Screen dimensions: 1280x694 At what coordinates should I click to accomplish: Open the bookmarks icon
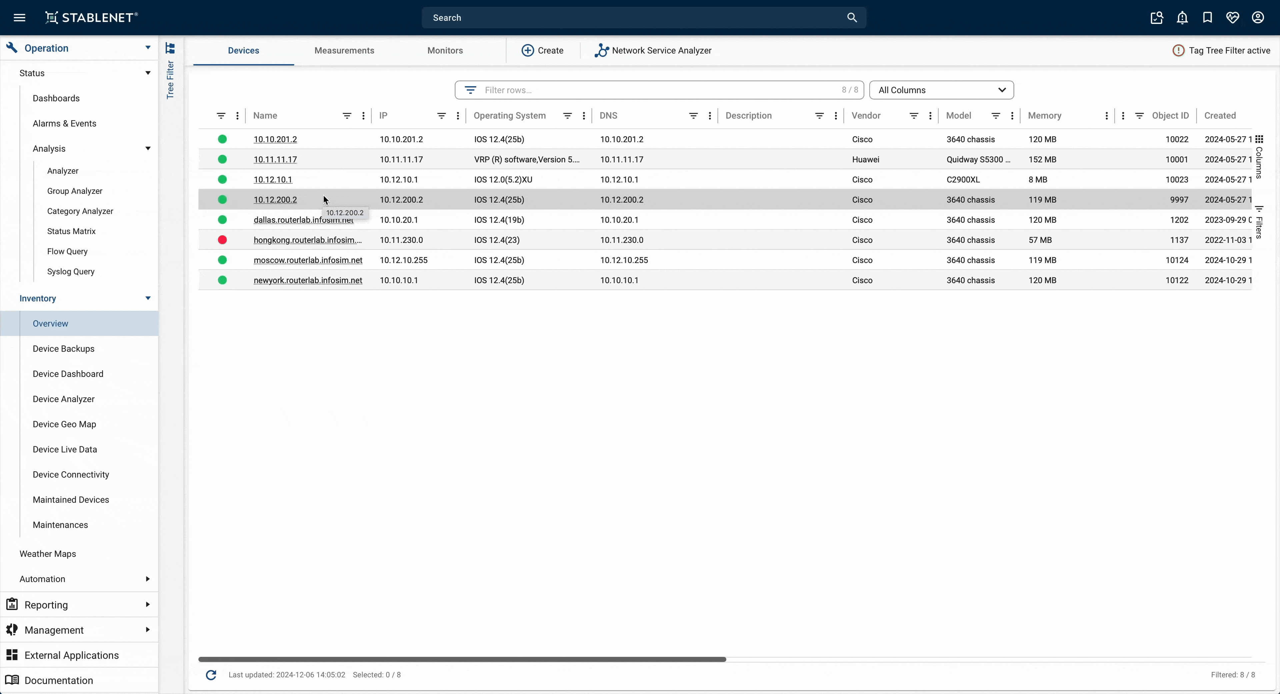[x=1207, y=18]
